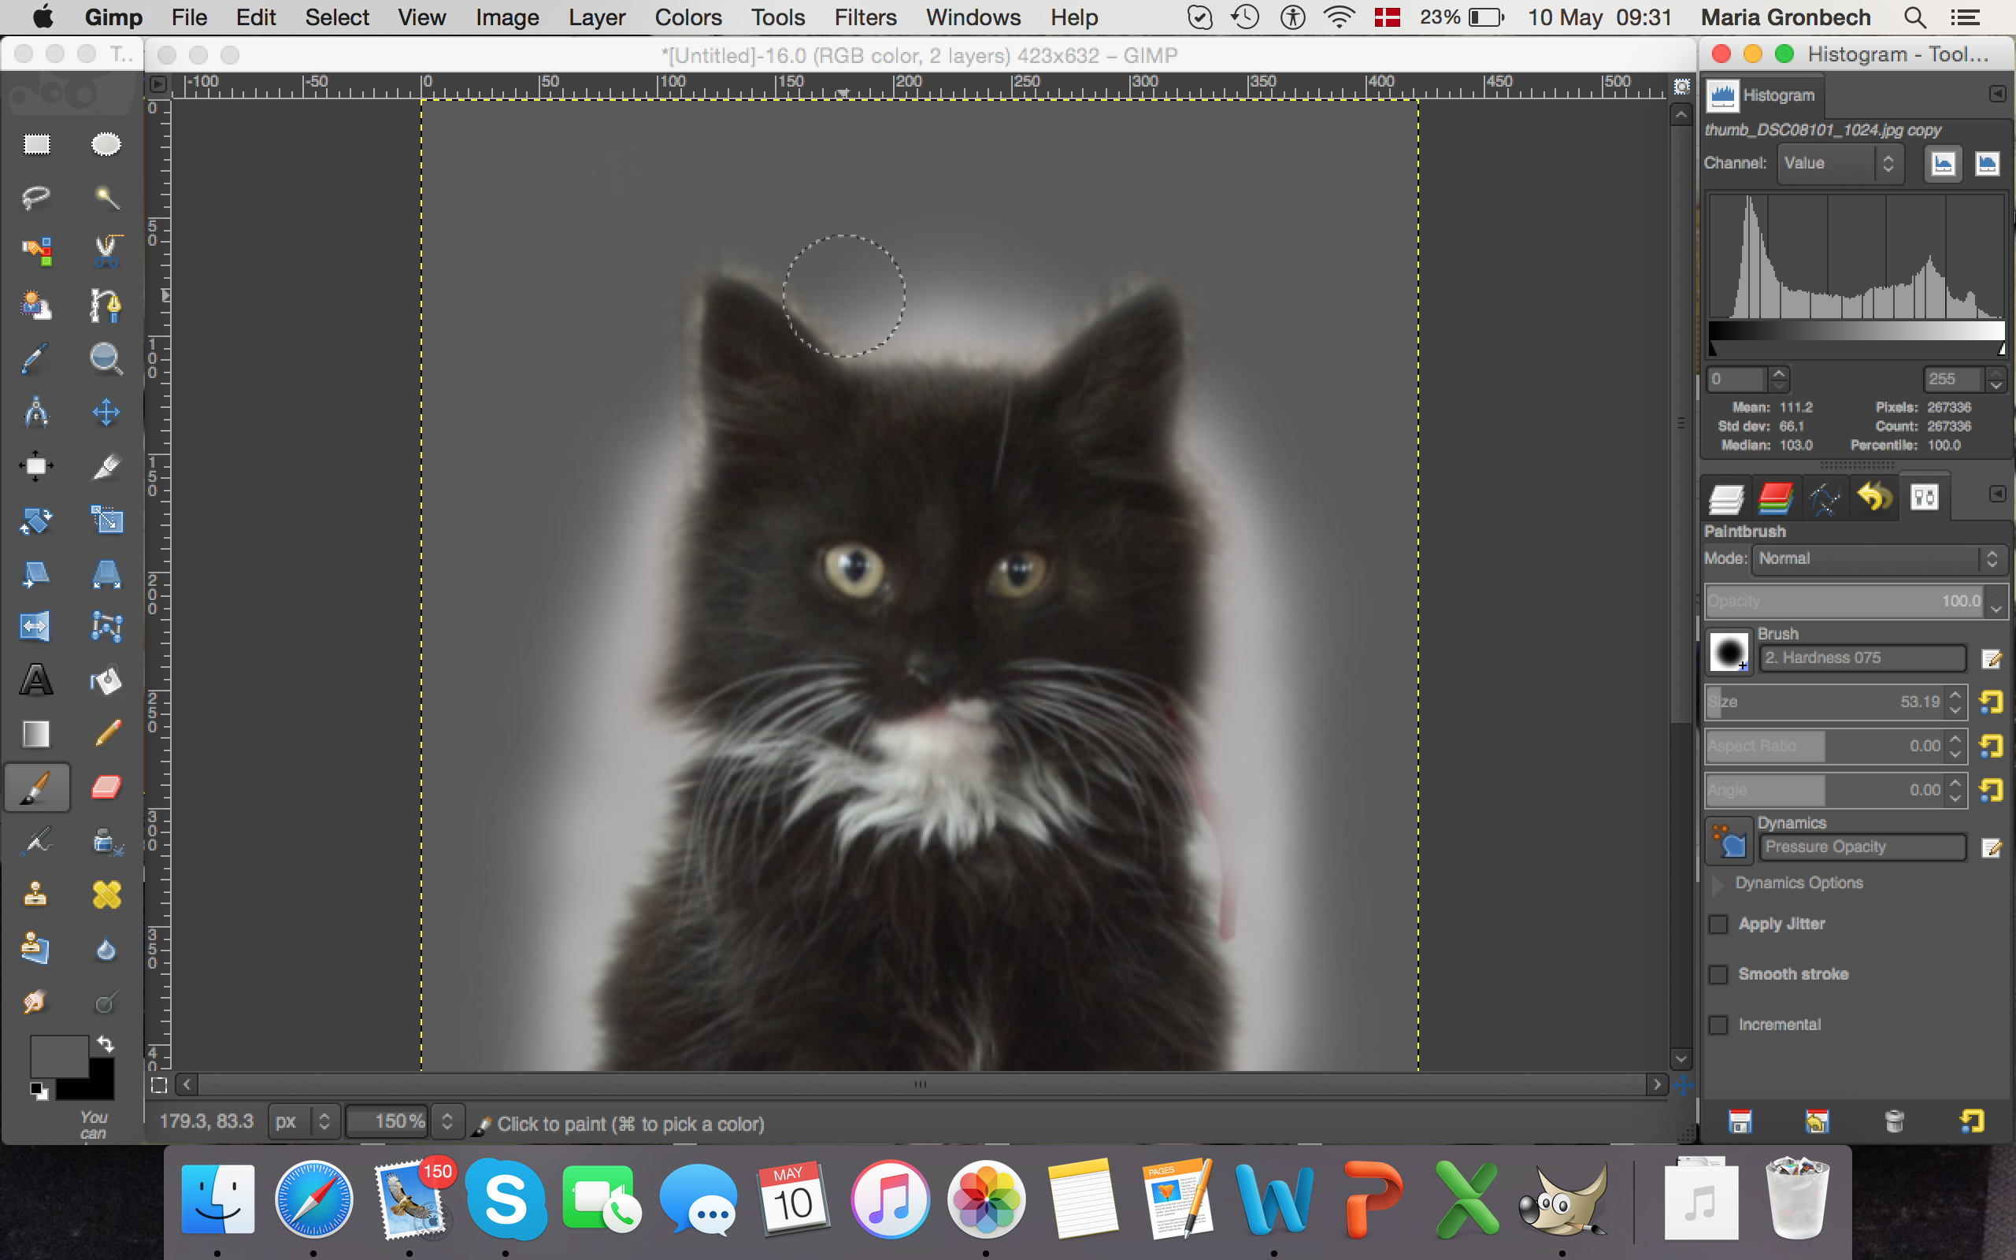Open the Colors menu
The width and height of the screenshot is (2016, 1260).
(x=687, y=17)
